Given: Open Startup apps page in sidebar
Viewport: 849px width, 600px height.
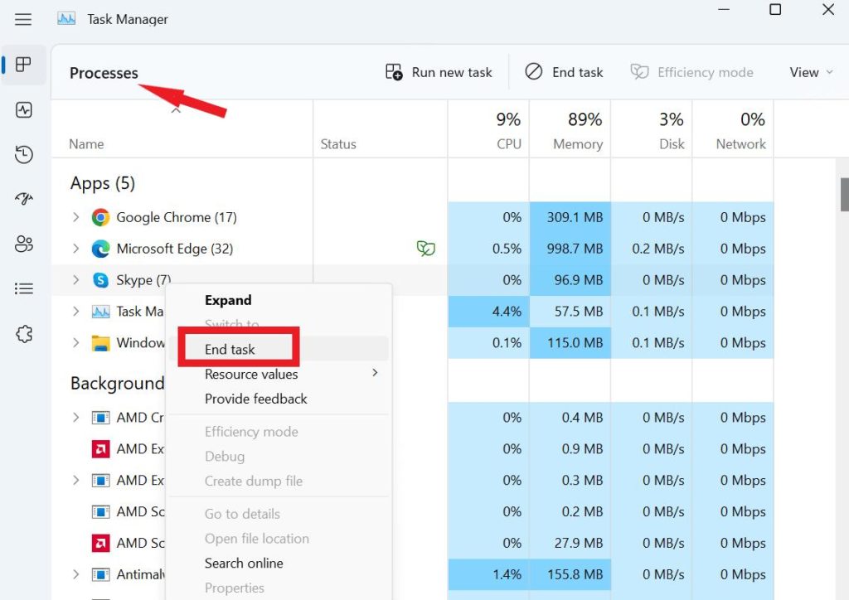Looking at the screenshot, I should click(x=24, y=199).
